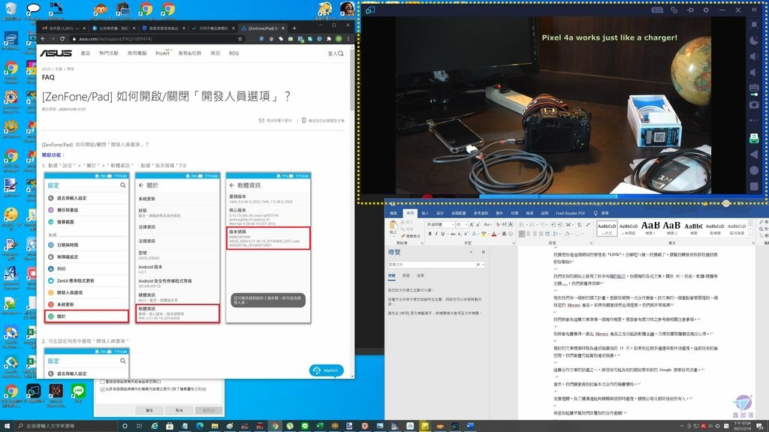
Task: Open the emulator settings gear icon
Action: coord(706,10)
